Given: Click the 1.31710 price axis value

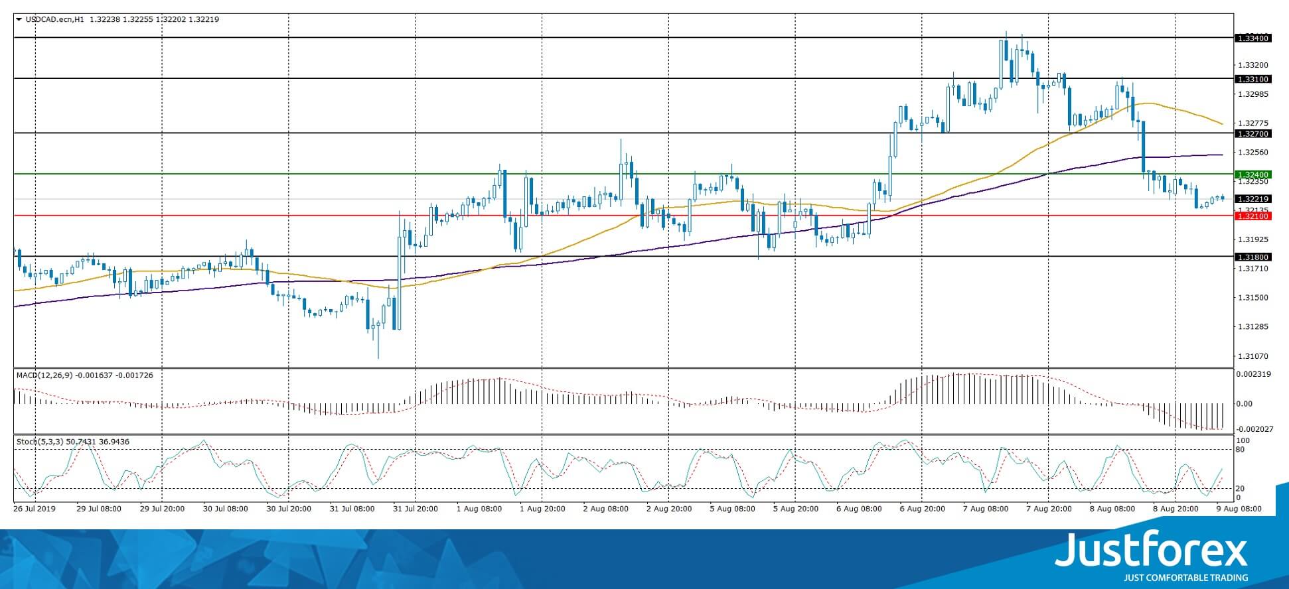Looking at the screenshot, I should (1252, 269).
